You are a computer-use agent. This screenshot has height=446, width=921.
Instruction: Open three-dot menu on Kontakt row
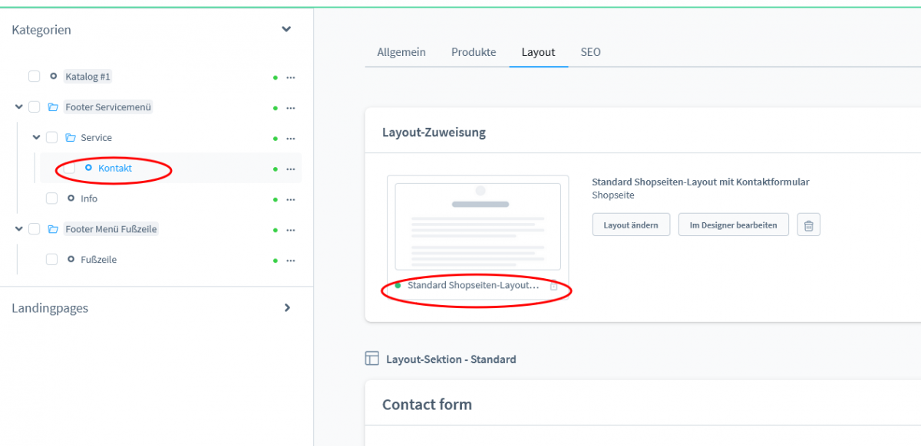click(x=290, y=169)
